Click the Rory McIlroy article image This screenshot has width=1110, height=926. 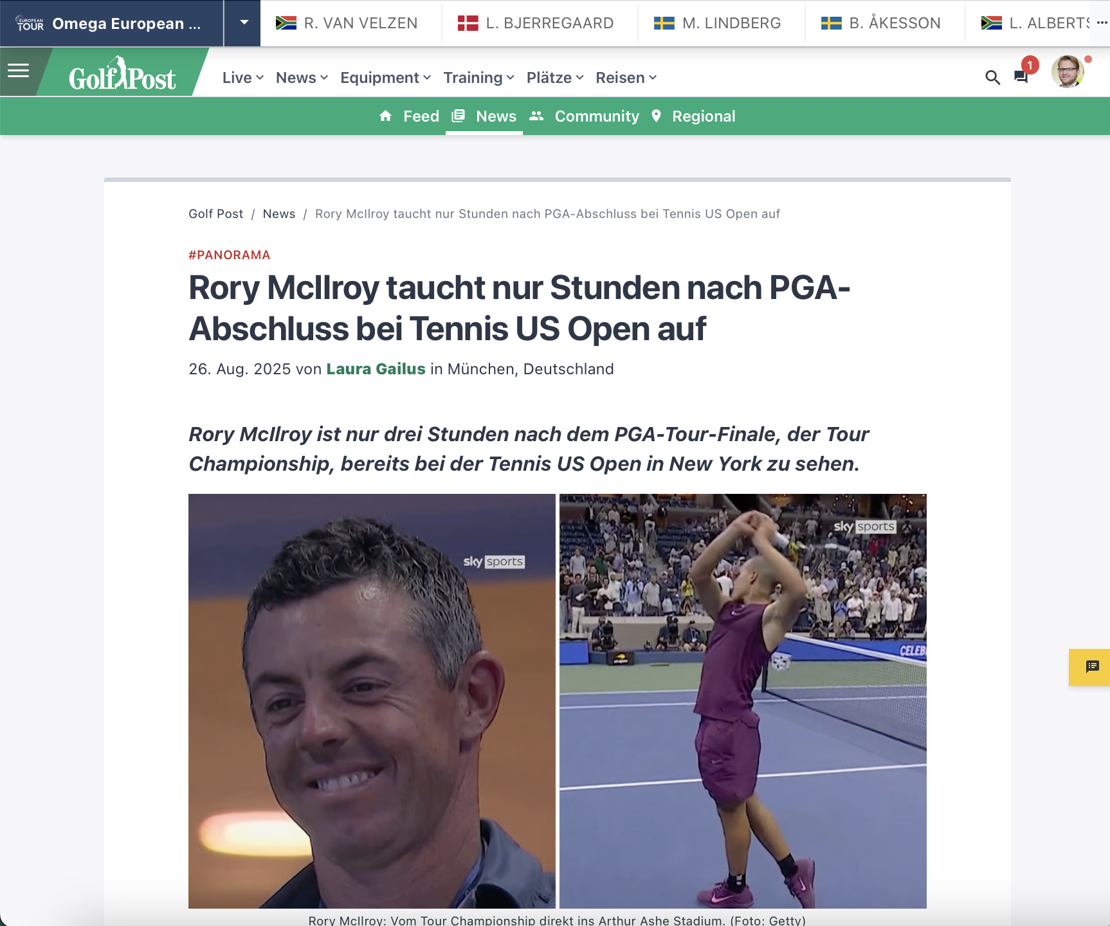click(x=557, y=700)
